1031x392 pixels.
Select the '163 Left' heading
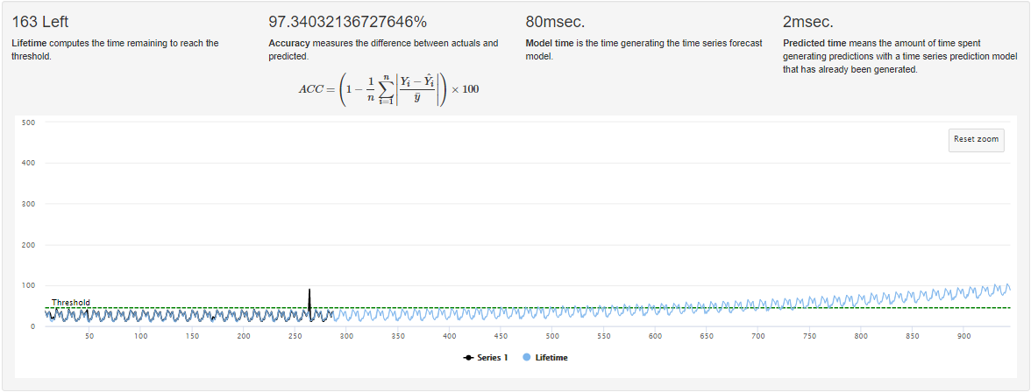(40, 22)
